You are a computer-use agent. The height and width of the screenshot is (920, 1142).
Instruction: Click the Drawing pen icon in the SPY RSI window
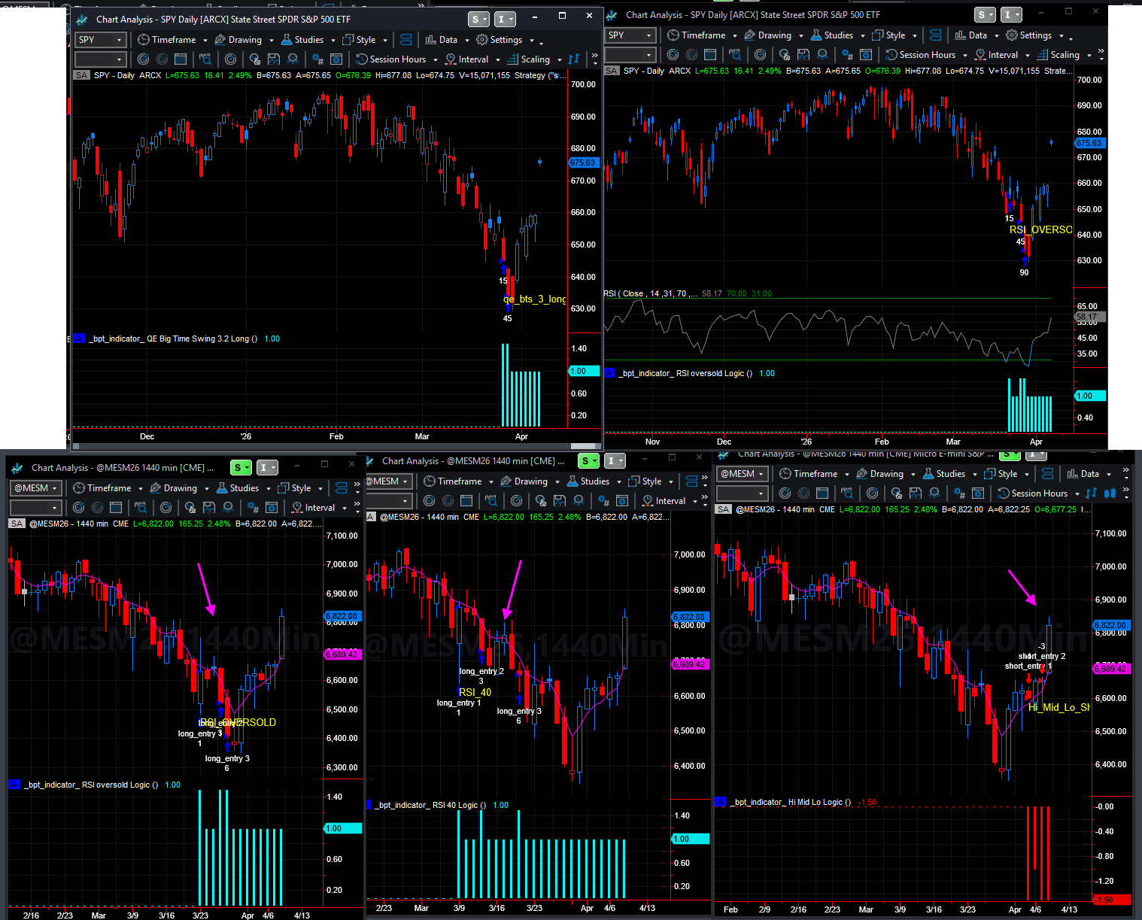point(750,35)
